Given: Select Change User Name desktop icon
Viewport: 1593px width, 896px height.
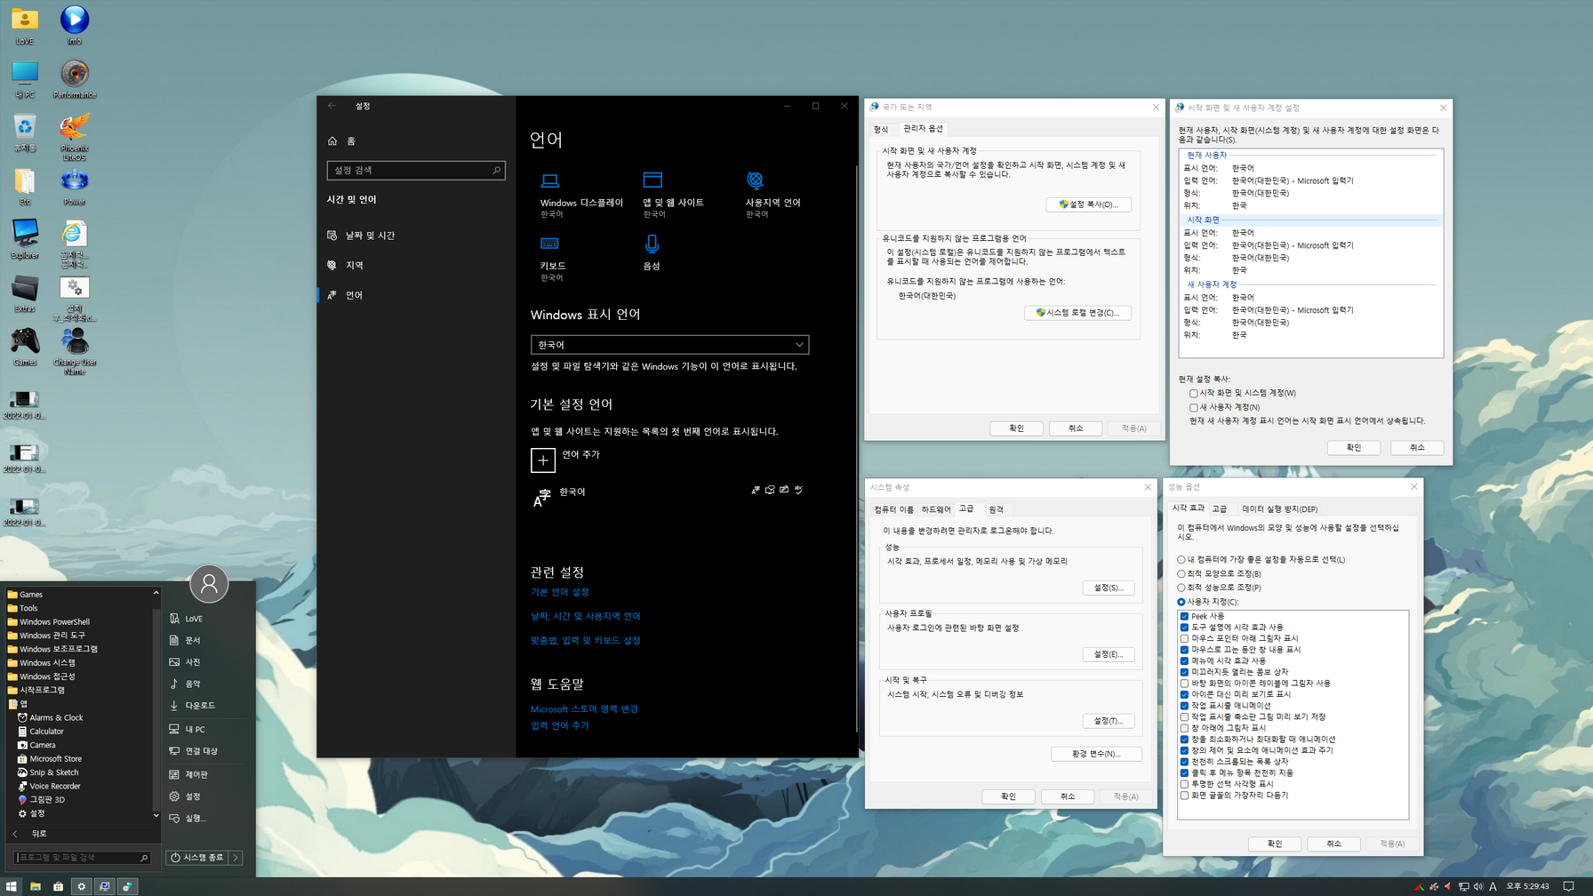Looking at the screenshot, I should pos(75,352).
